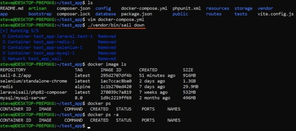Click the vendor directory in ls output
Viewport: 296px width, 131px height.
click(265, 9)
